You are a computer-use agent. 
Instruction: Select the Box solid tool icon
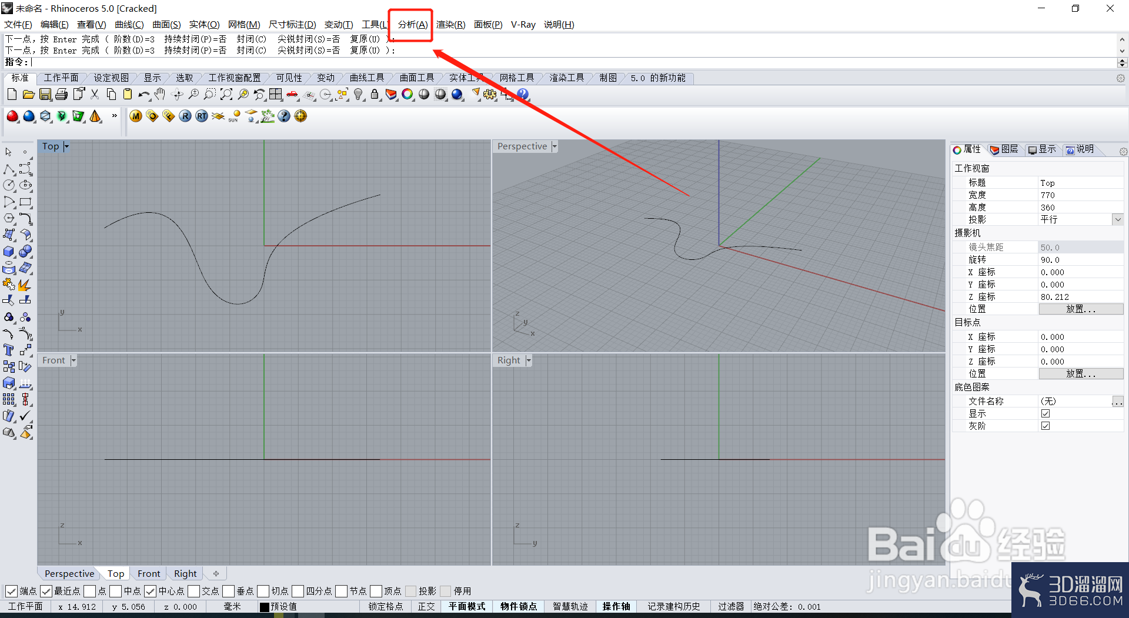pos(9,251)
